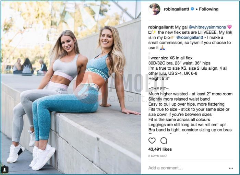Click the pointing hand emoji in caption
This screenshot has height=175, width=240.
click(x=172, y=37)
